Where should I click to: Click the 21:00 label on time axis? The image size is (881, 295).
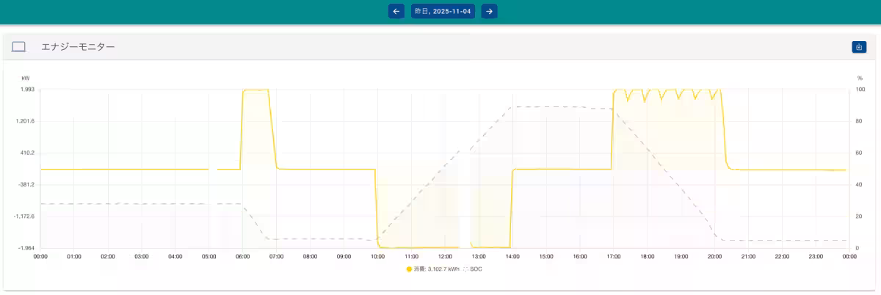(749, 257)
